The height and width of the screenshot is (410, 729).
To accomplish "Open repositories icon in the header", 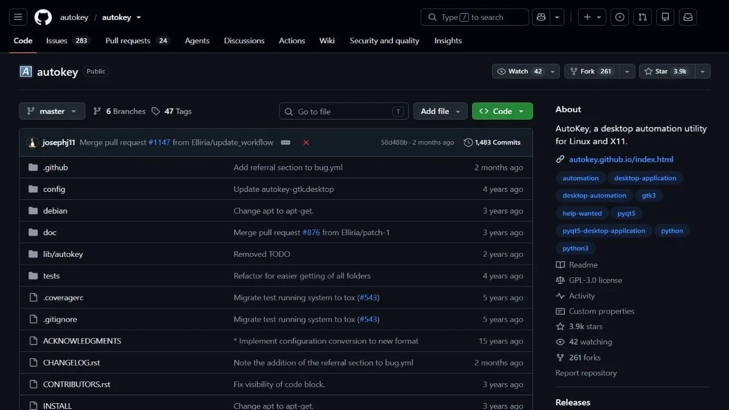I will (x=665, y=17).
